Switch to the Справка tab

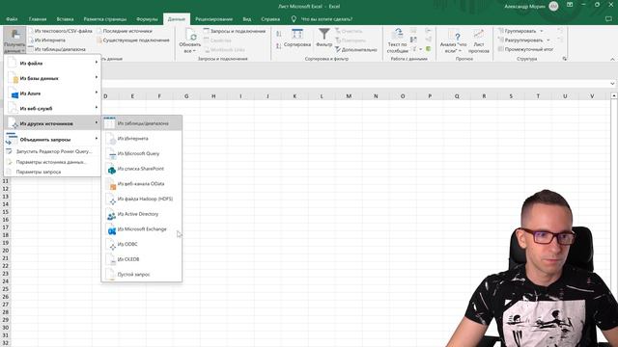pyautogui.click(x=270, y=19)
